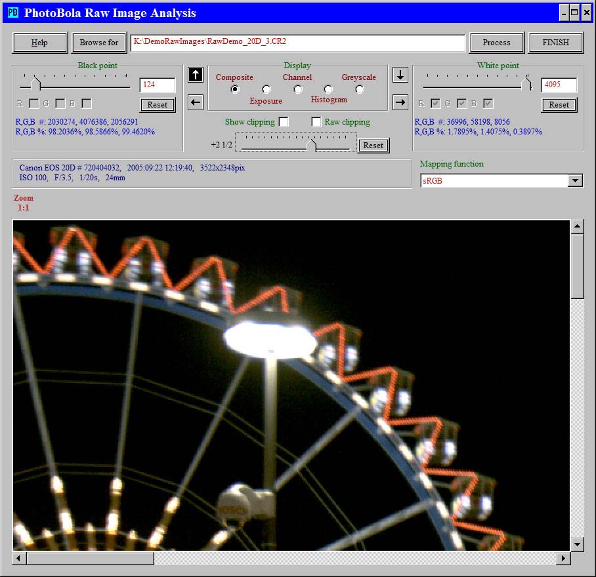Image resolution: width=596 pixels, height=577 pixels.
Task: Open the Help button
Action: pyautogui.click(x=40, y=43)
